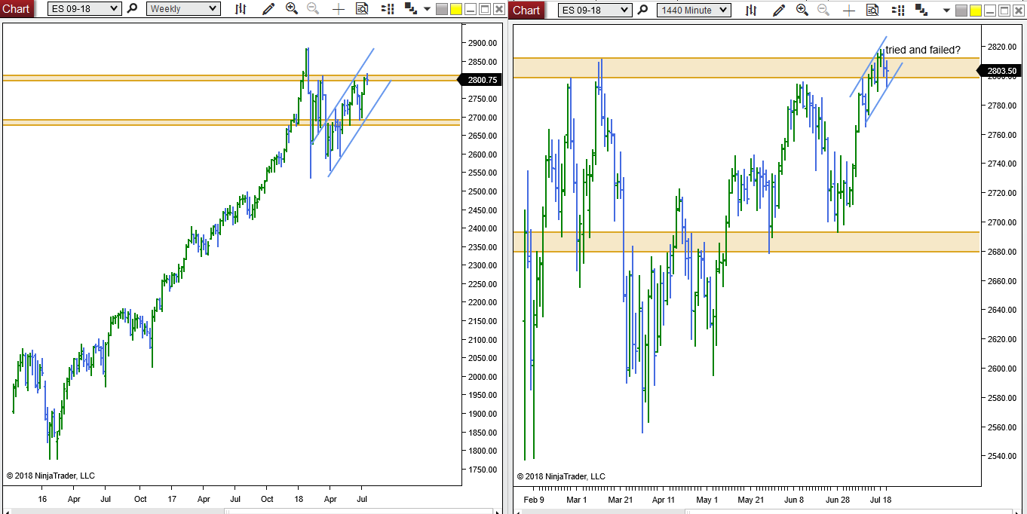
Task: Open ES 09-18 instrument dropdown in Weekly chart
Action: pos(84,8)
